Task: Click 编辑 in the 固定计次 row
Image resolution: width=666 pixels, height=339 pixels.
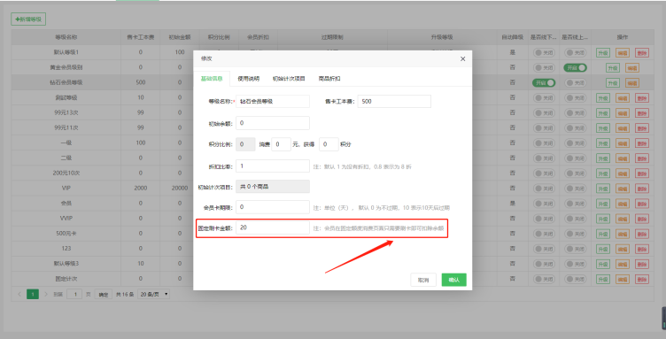Action: (x=623, y=279)
